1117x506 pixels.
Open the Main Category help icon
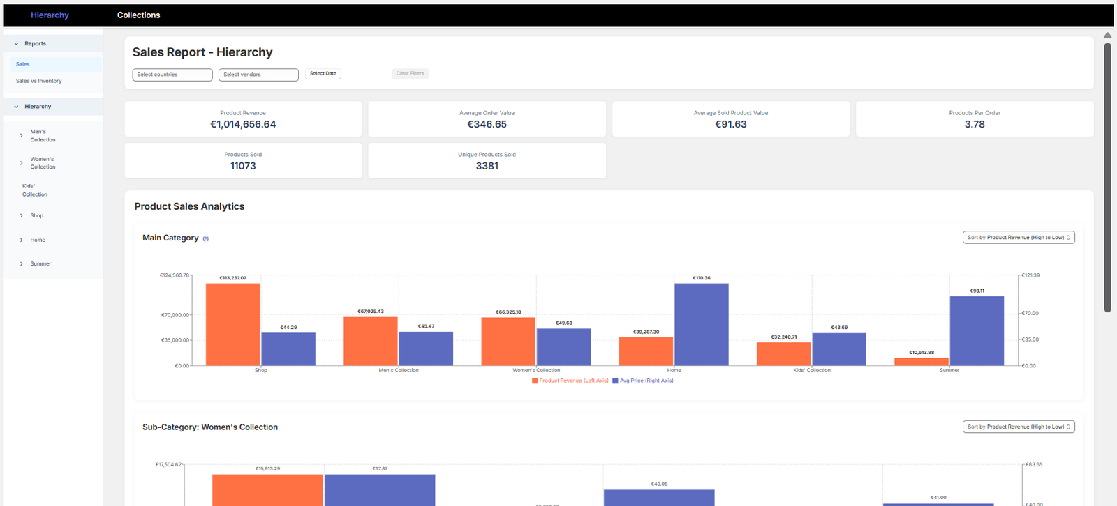click(x=205, y=238)
